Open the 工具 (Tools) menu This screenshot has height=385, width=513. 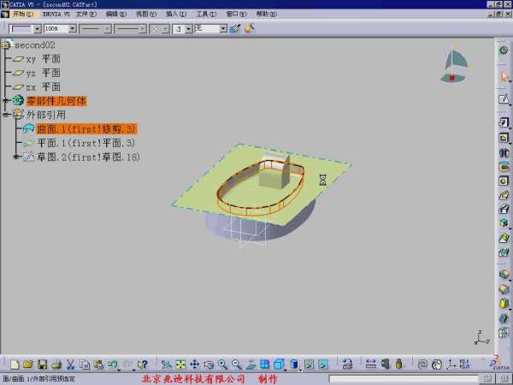(205, 15)
